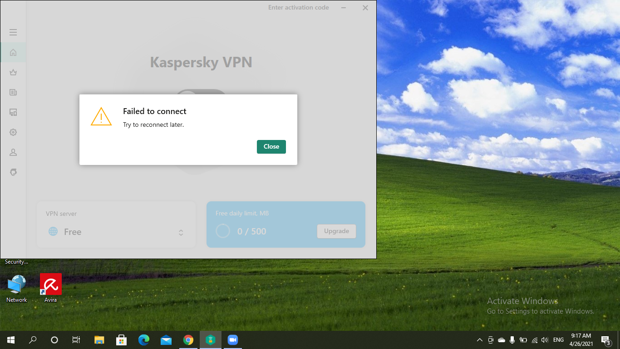This screenshot has height=349, width=620.
Task: Open Zoom from the taskbar
Action: [233, 340]
